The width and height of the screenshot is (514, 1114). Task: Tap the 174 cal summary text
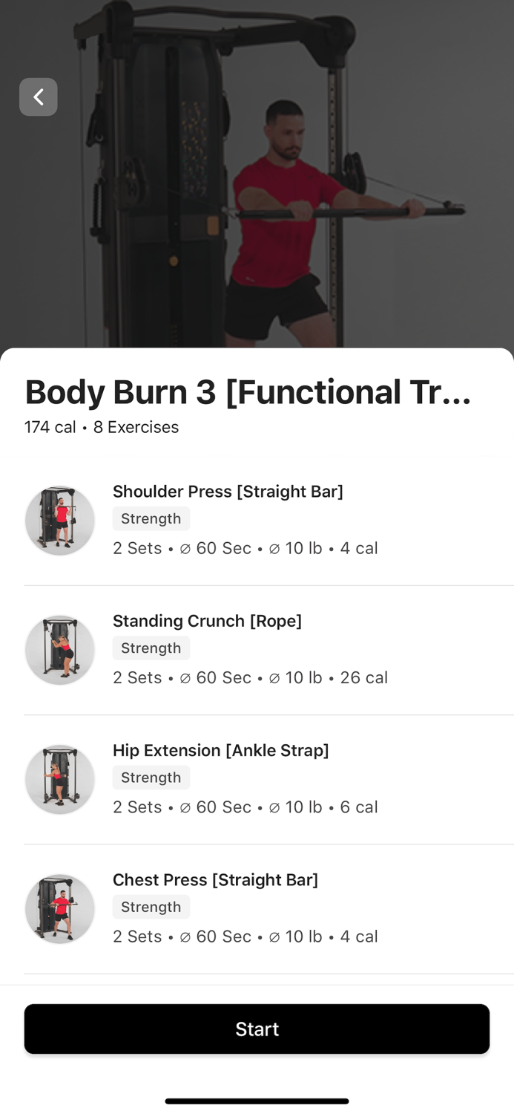point(49,428)
